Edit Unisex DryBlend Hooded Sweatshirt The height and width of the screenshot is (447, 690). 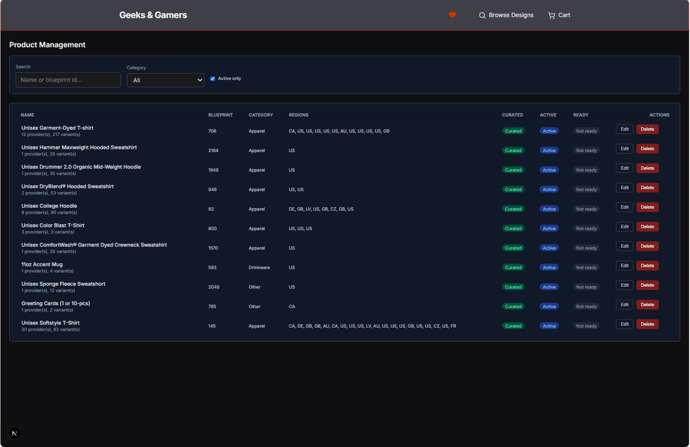tap(625, 188)
